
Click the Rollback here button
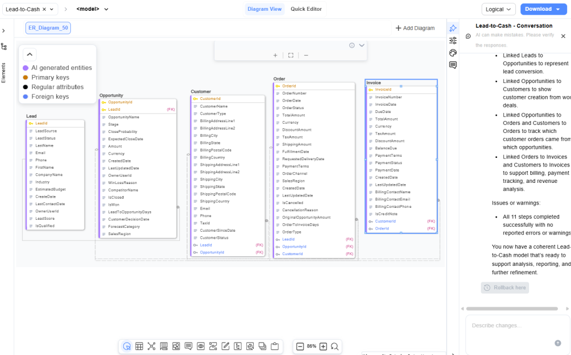pyautogui.click(x=505, y=287)
